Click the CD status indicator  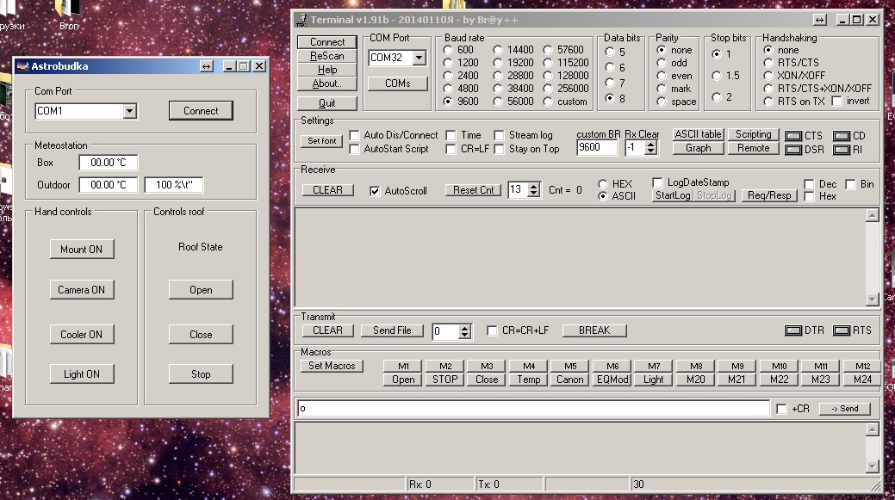click(842, 136)
